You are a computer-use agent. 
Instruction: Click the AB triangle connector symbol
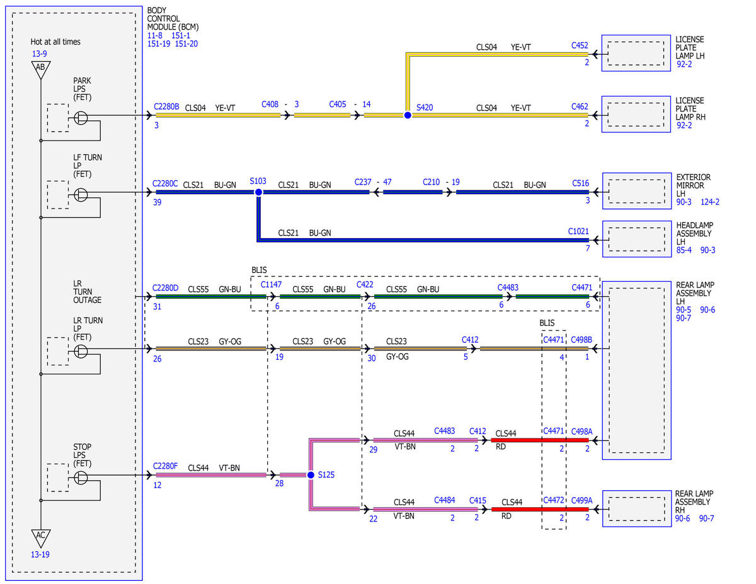point(40,69)
